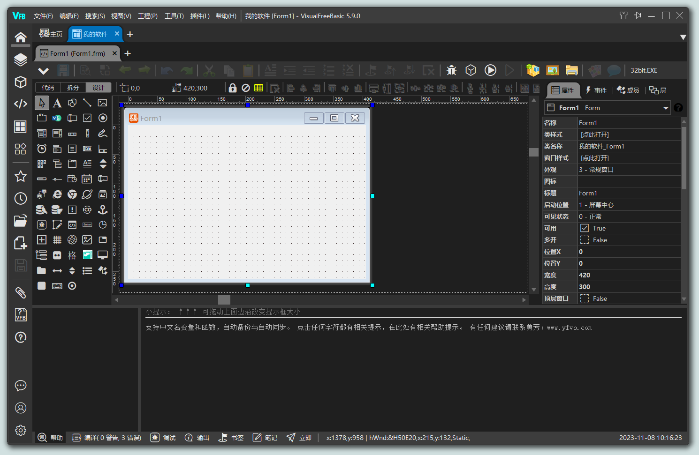The width and height of the screenshot is (699, 455).
Task: Open settings gear in the left sidebar
Action: click(x=20, y=430)
